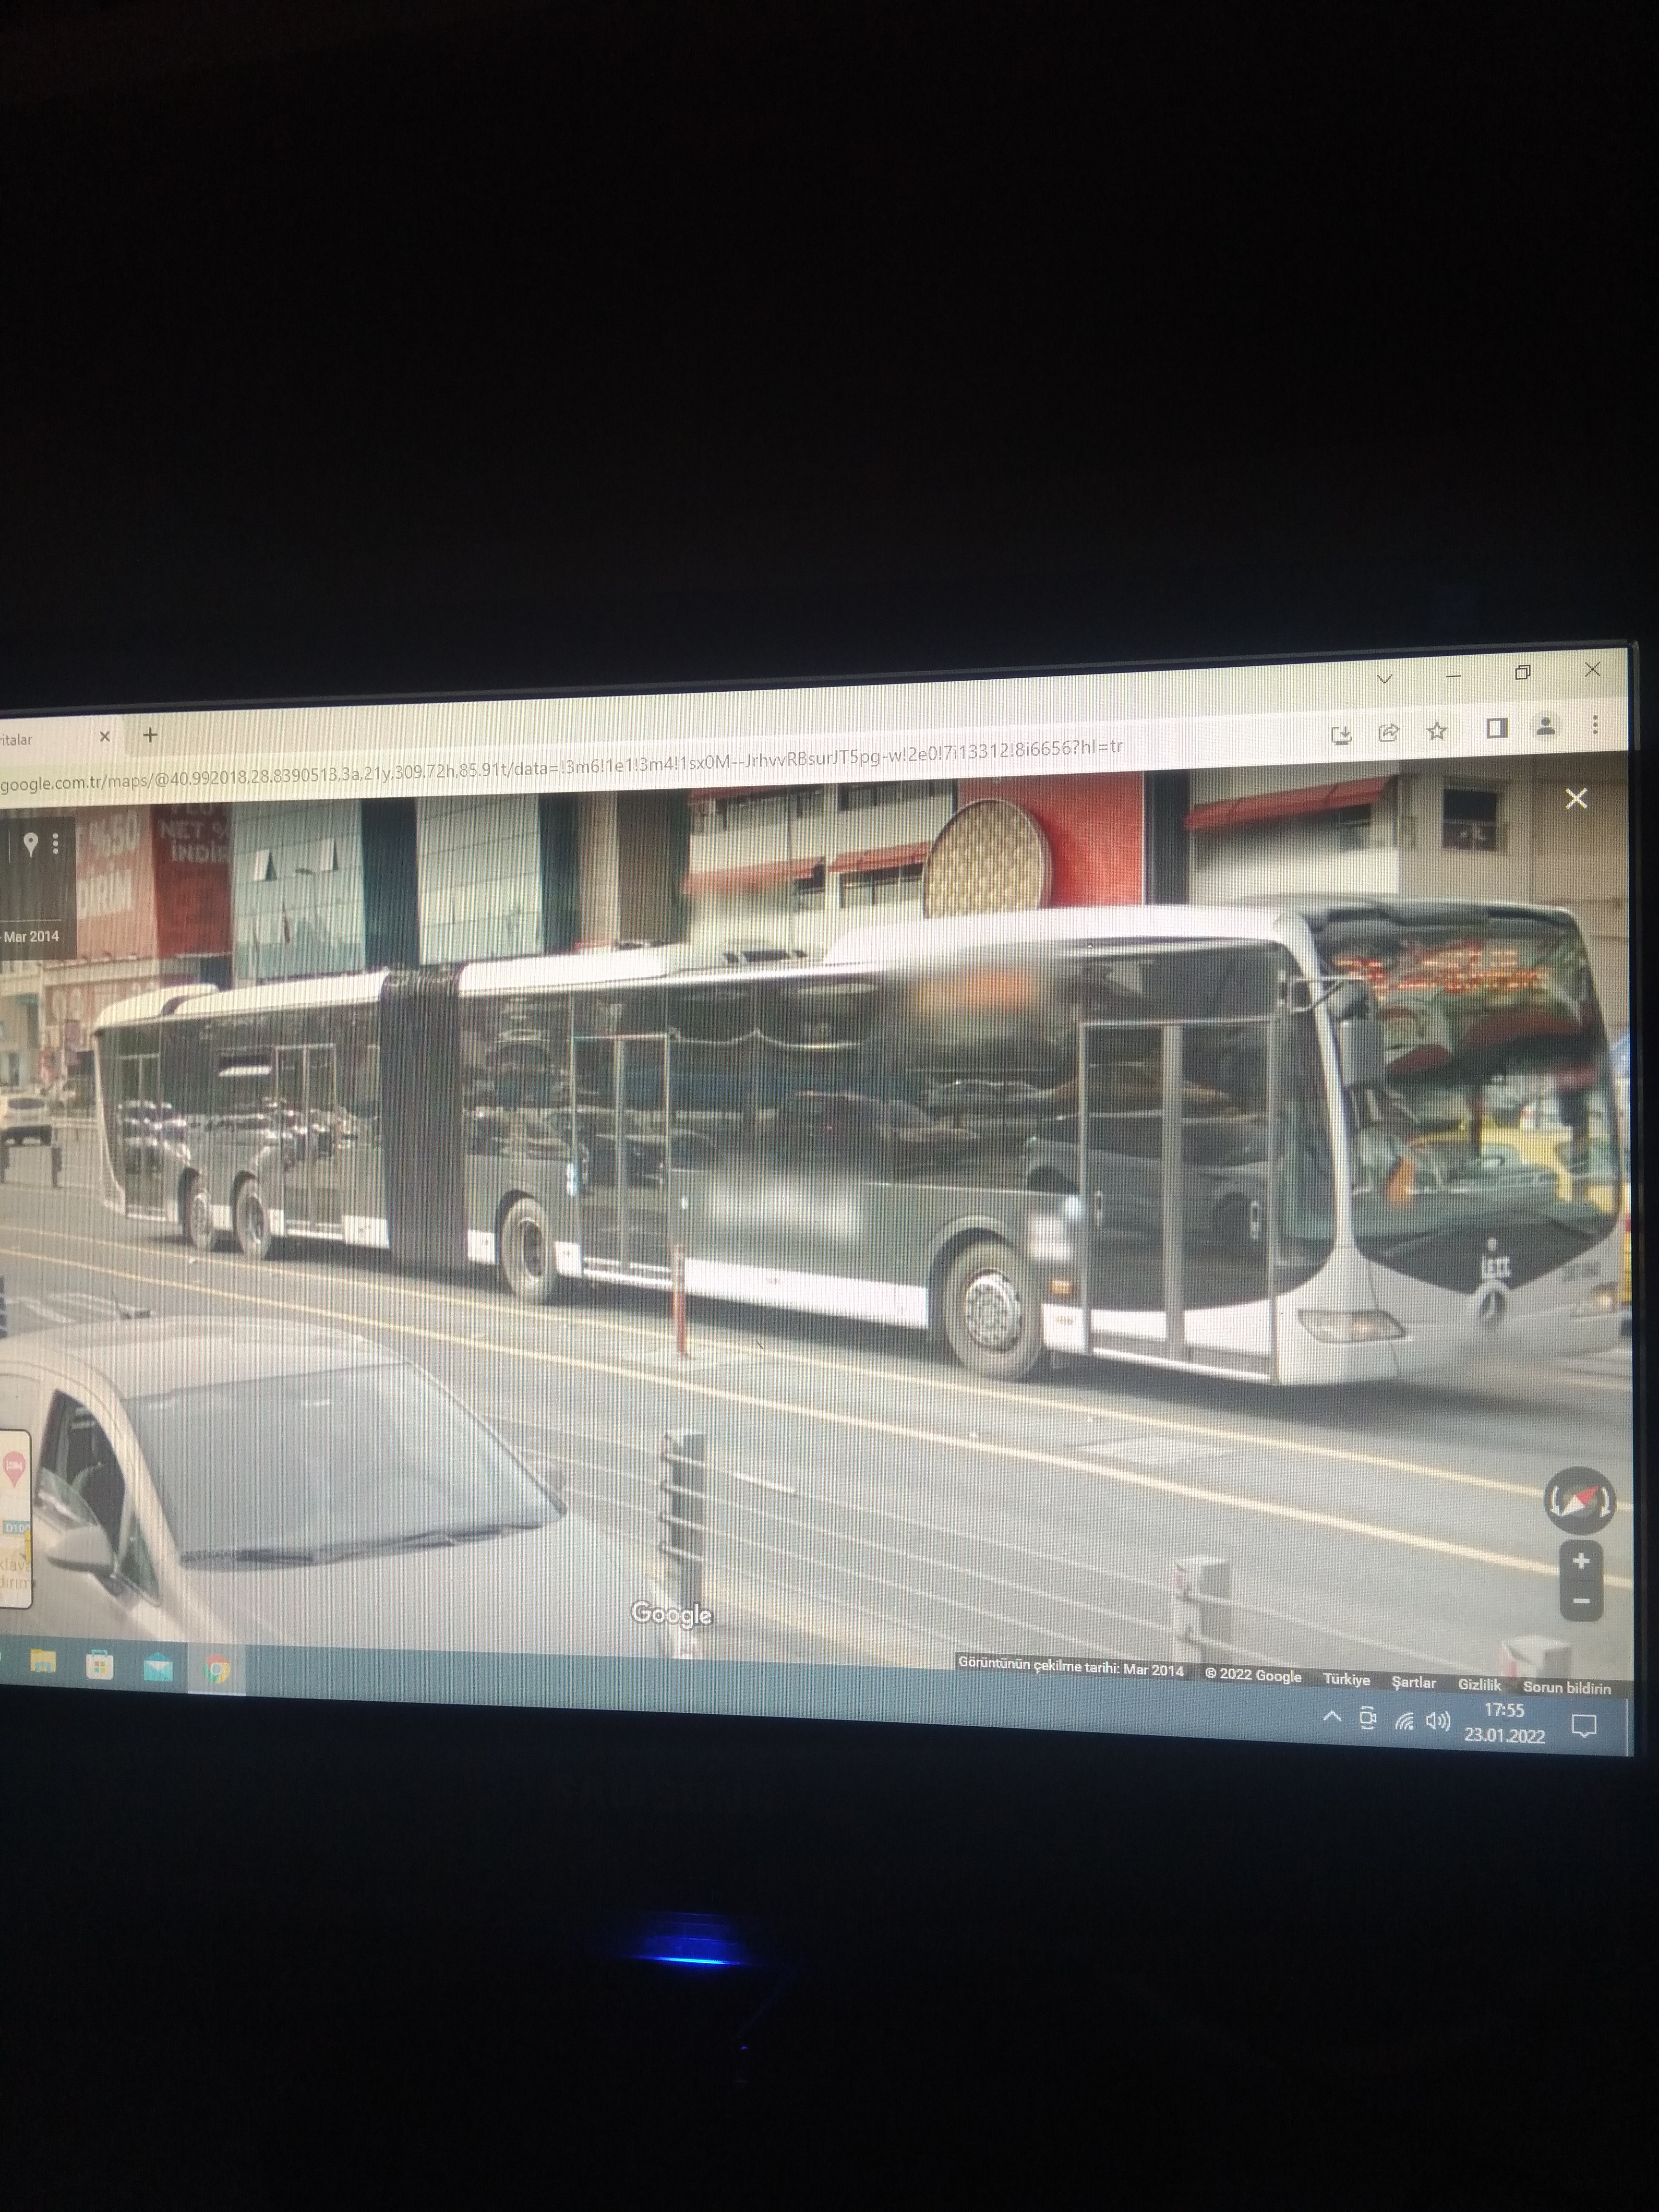Viewport: 1659px width, 2212px height.
Task: Zoom in with the plus button
Action: click(1581, 1561)
